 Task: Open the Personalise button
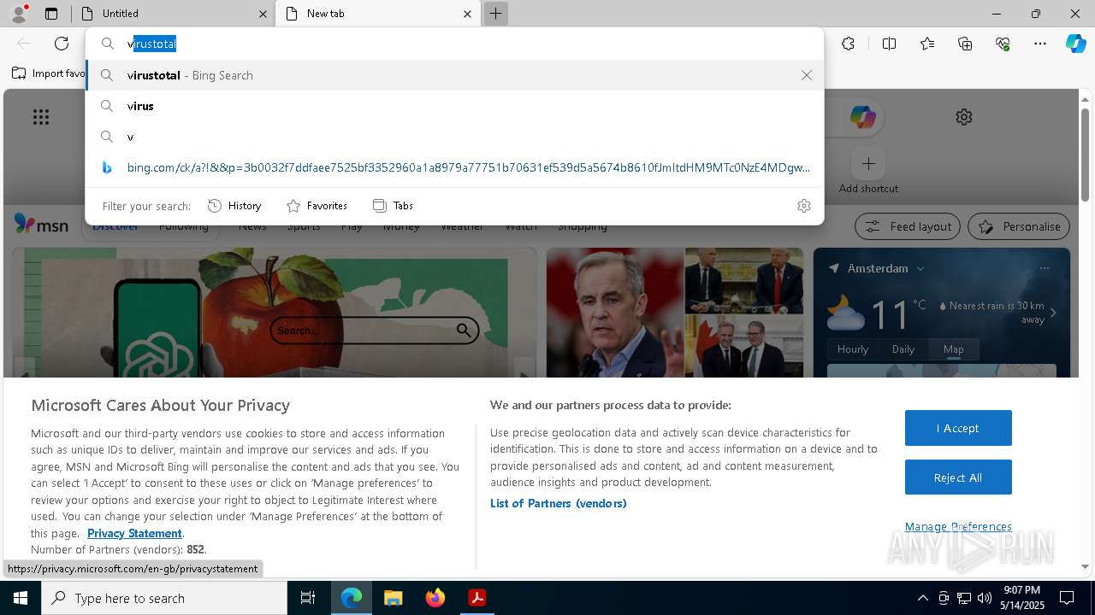pyautogui.click(x=1019, y=226)
